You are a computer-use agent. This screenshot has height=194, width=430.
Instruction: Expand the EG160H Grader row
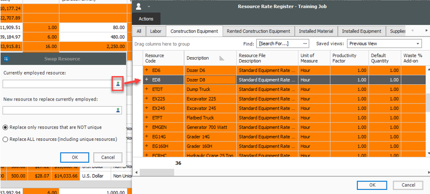147,146
